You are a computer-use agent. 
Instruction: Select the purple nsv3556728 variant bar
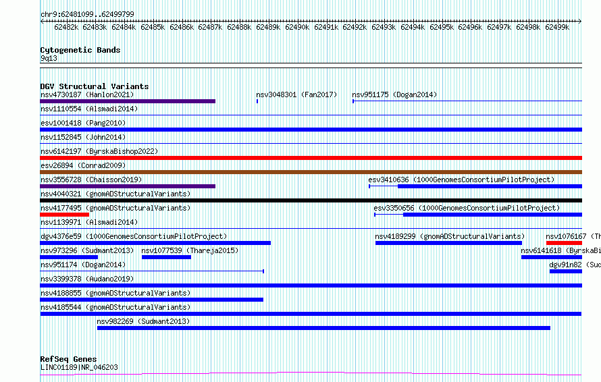coord(128,186)
